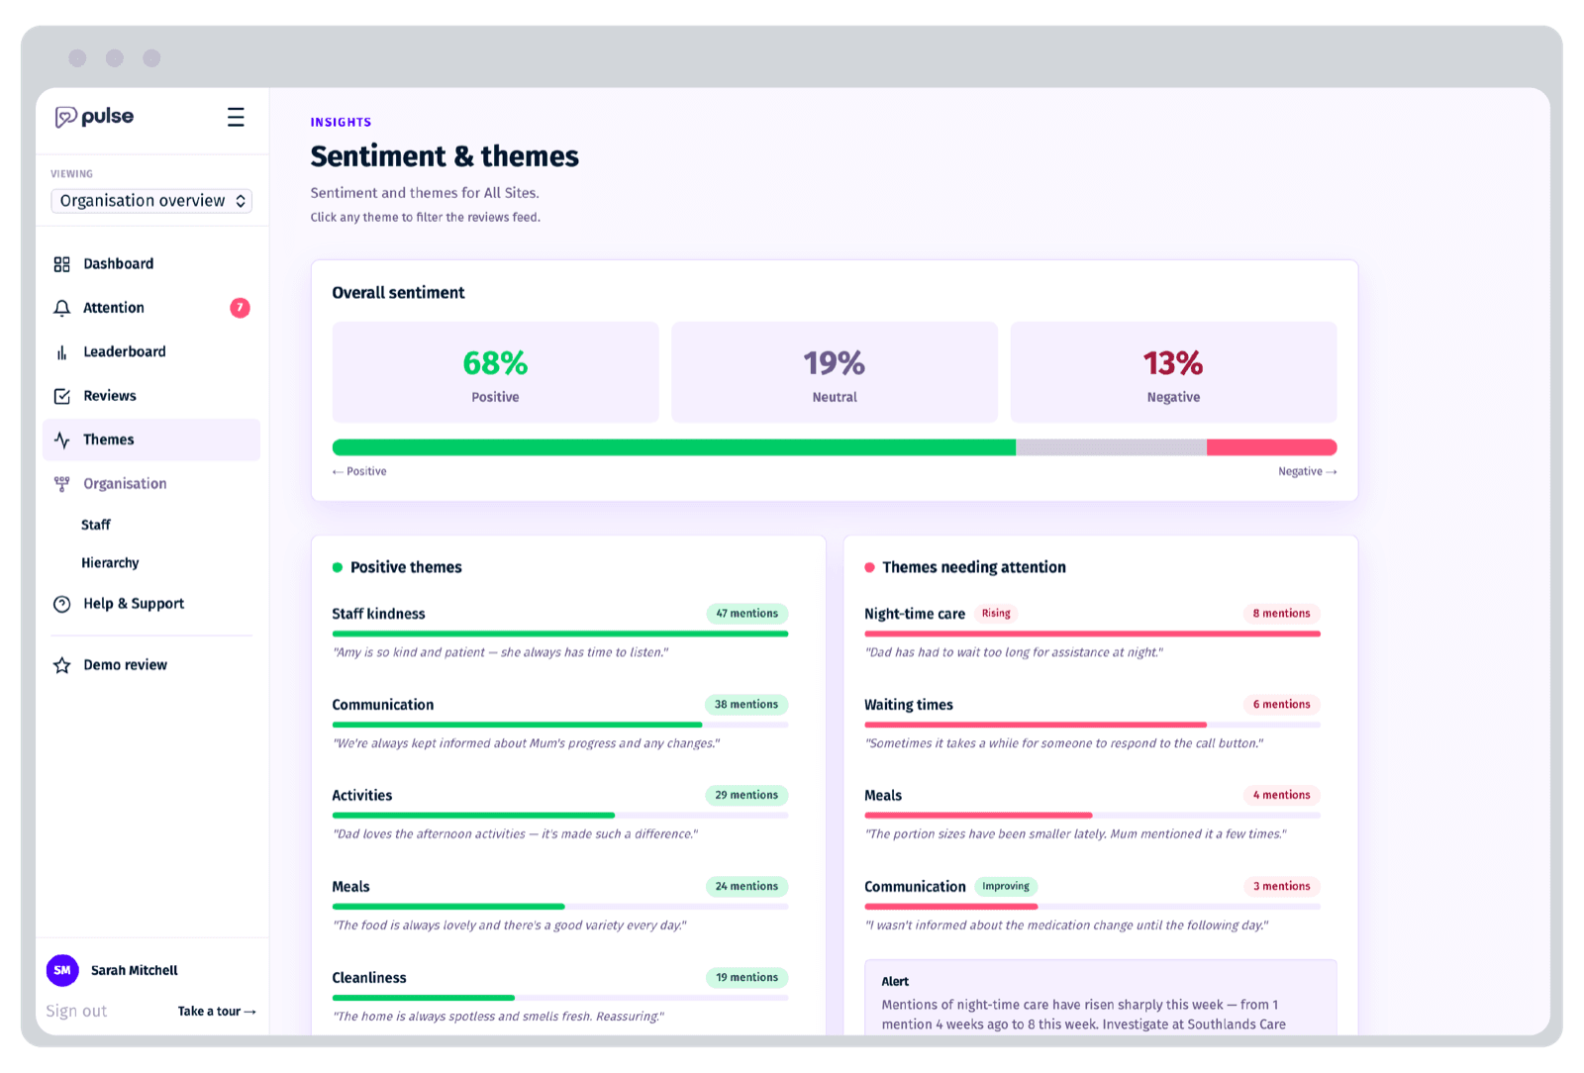
Task: Open the Reviews section
Action: click(151, 396)
